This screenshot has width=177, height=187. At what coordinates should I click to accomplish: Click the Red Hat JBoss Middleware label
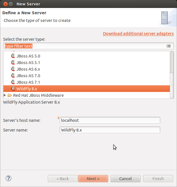point(38,95)
